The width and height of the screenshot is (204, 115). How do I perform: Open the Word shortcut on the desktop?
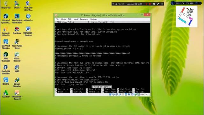(28, 31)
